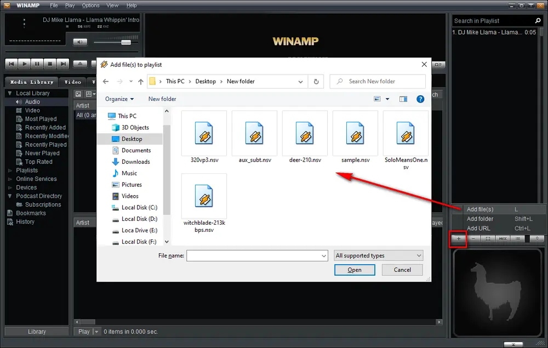The height and width of the screenshot is (348, 548).
Task: Click Winamp previous track button
Action: (12, 64)
